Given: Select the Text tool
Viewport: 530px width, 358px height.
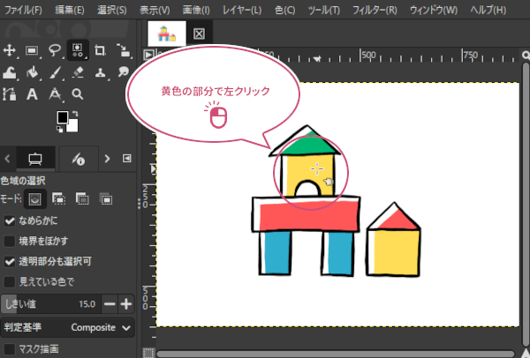Looking at the screenshot, I should tap(32, 94).
